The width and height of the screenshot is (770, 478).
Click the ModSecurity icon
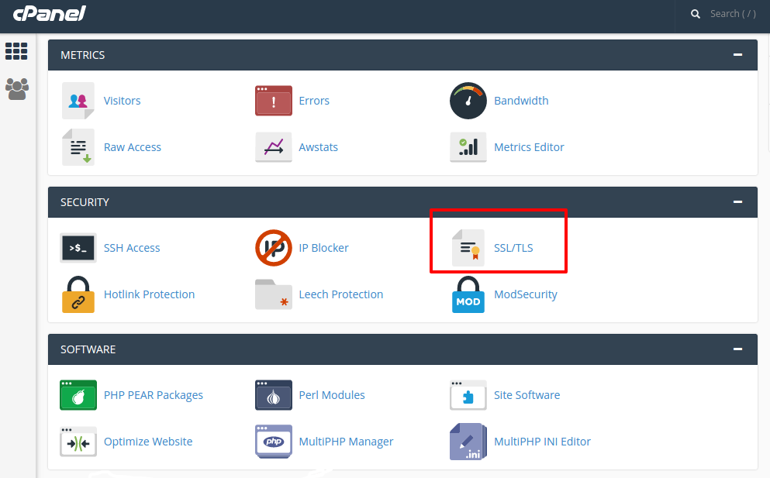pos(468,294)
